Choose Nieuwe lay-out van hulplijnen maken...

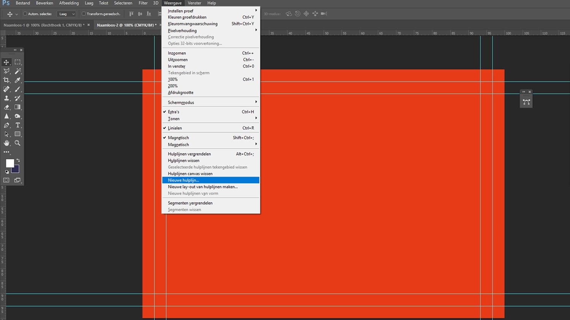211,187
